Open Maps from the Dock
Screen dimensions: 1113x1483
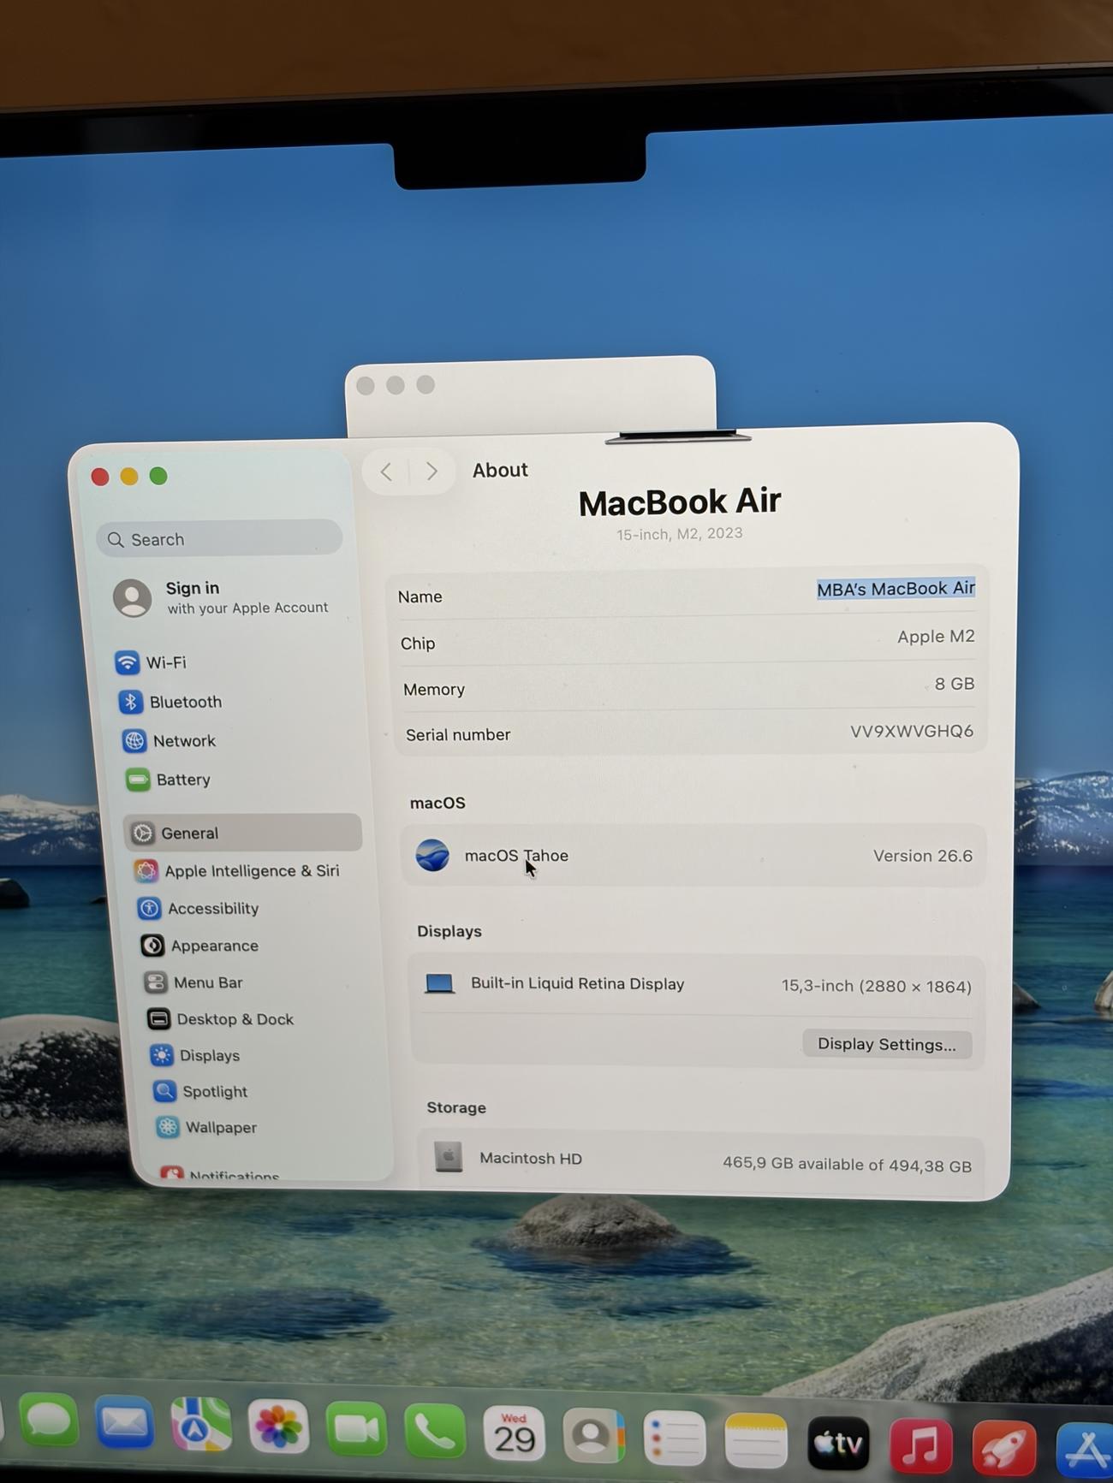coord(201,1424)
